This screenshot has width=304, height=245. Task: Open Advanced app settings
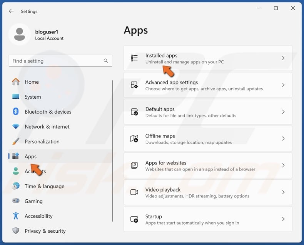coord(208,85)
